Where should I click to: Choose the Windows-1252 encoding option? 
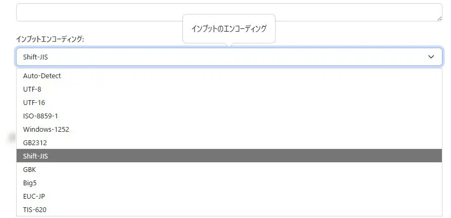click(x=46, y=129)
